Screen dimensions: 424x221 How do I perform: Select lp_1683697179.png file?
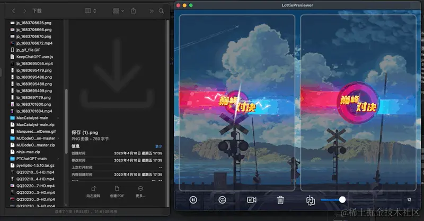34,97
